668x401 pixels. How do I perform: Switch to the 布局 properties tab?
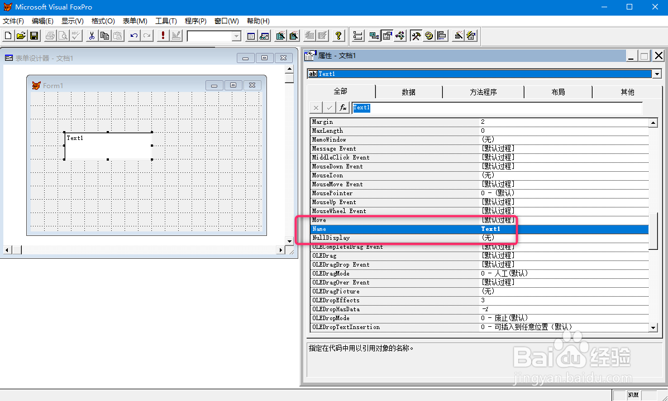[558, 92]
